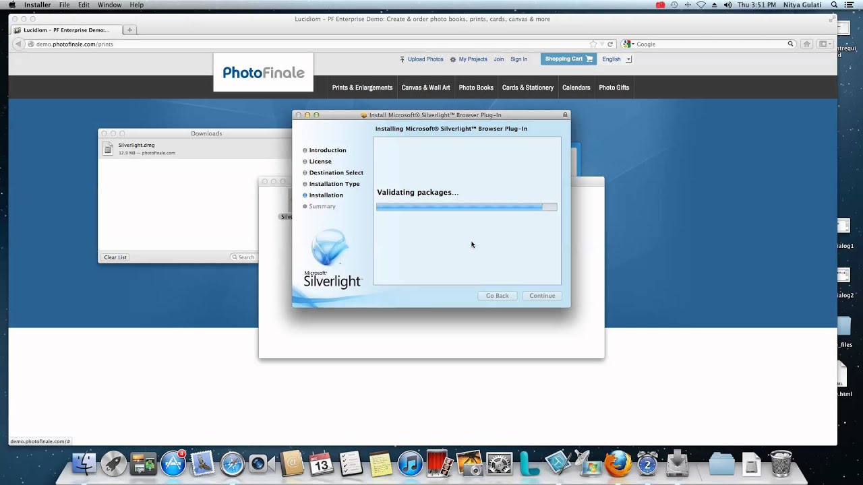Click the Firefox back arrow button
This screenshot has height=485, width=863.
coord(18,44)
